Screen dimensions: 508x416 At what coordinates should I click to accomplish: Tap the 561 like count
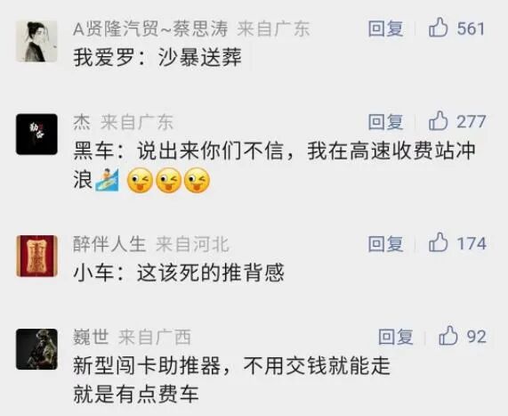(x=471, y=29)
